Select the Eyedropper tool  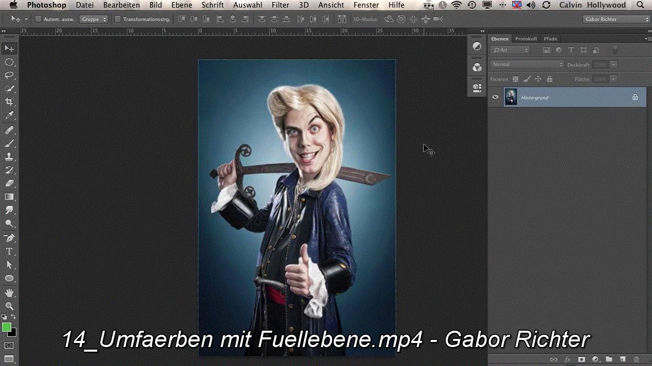9,115
